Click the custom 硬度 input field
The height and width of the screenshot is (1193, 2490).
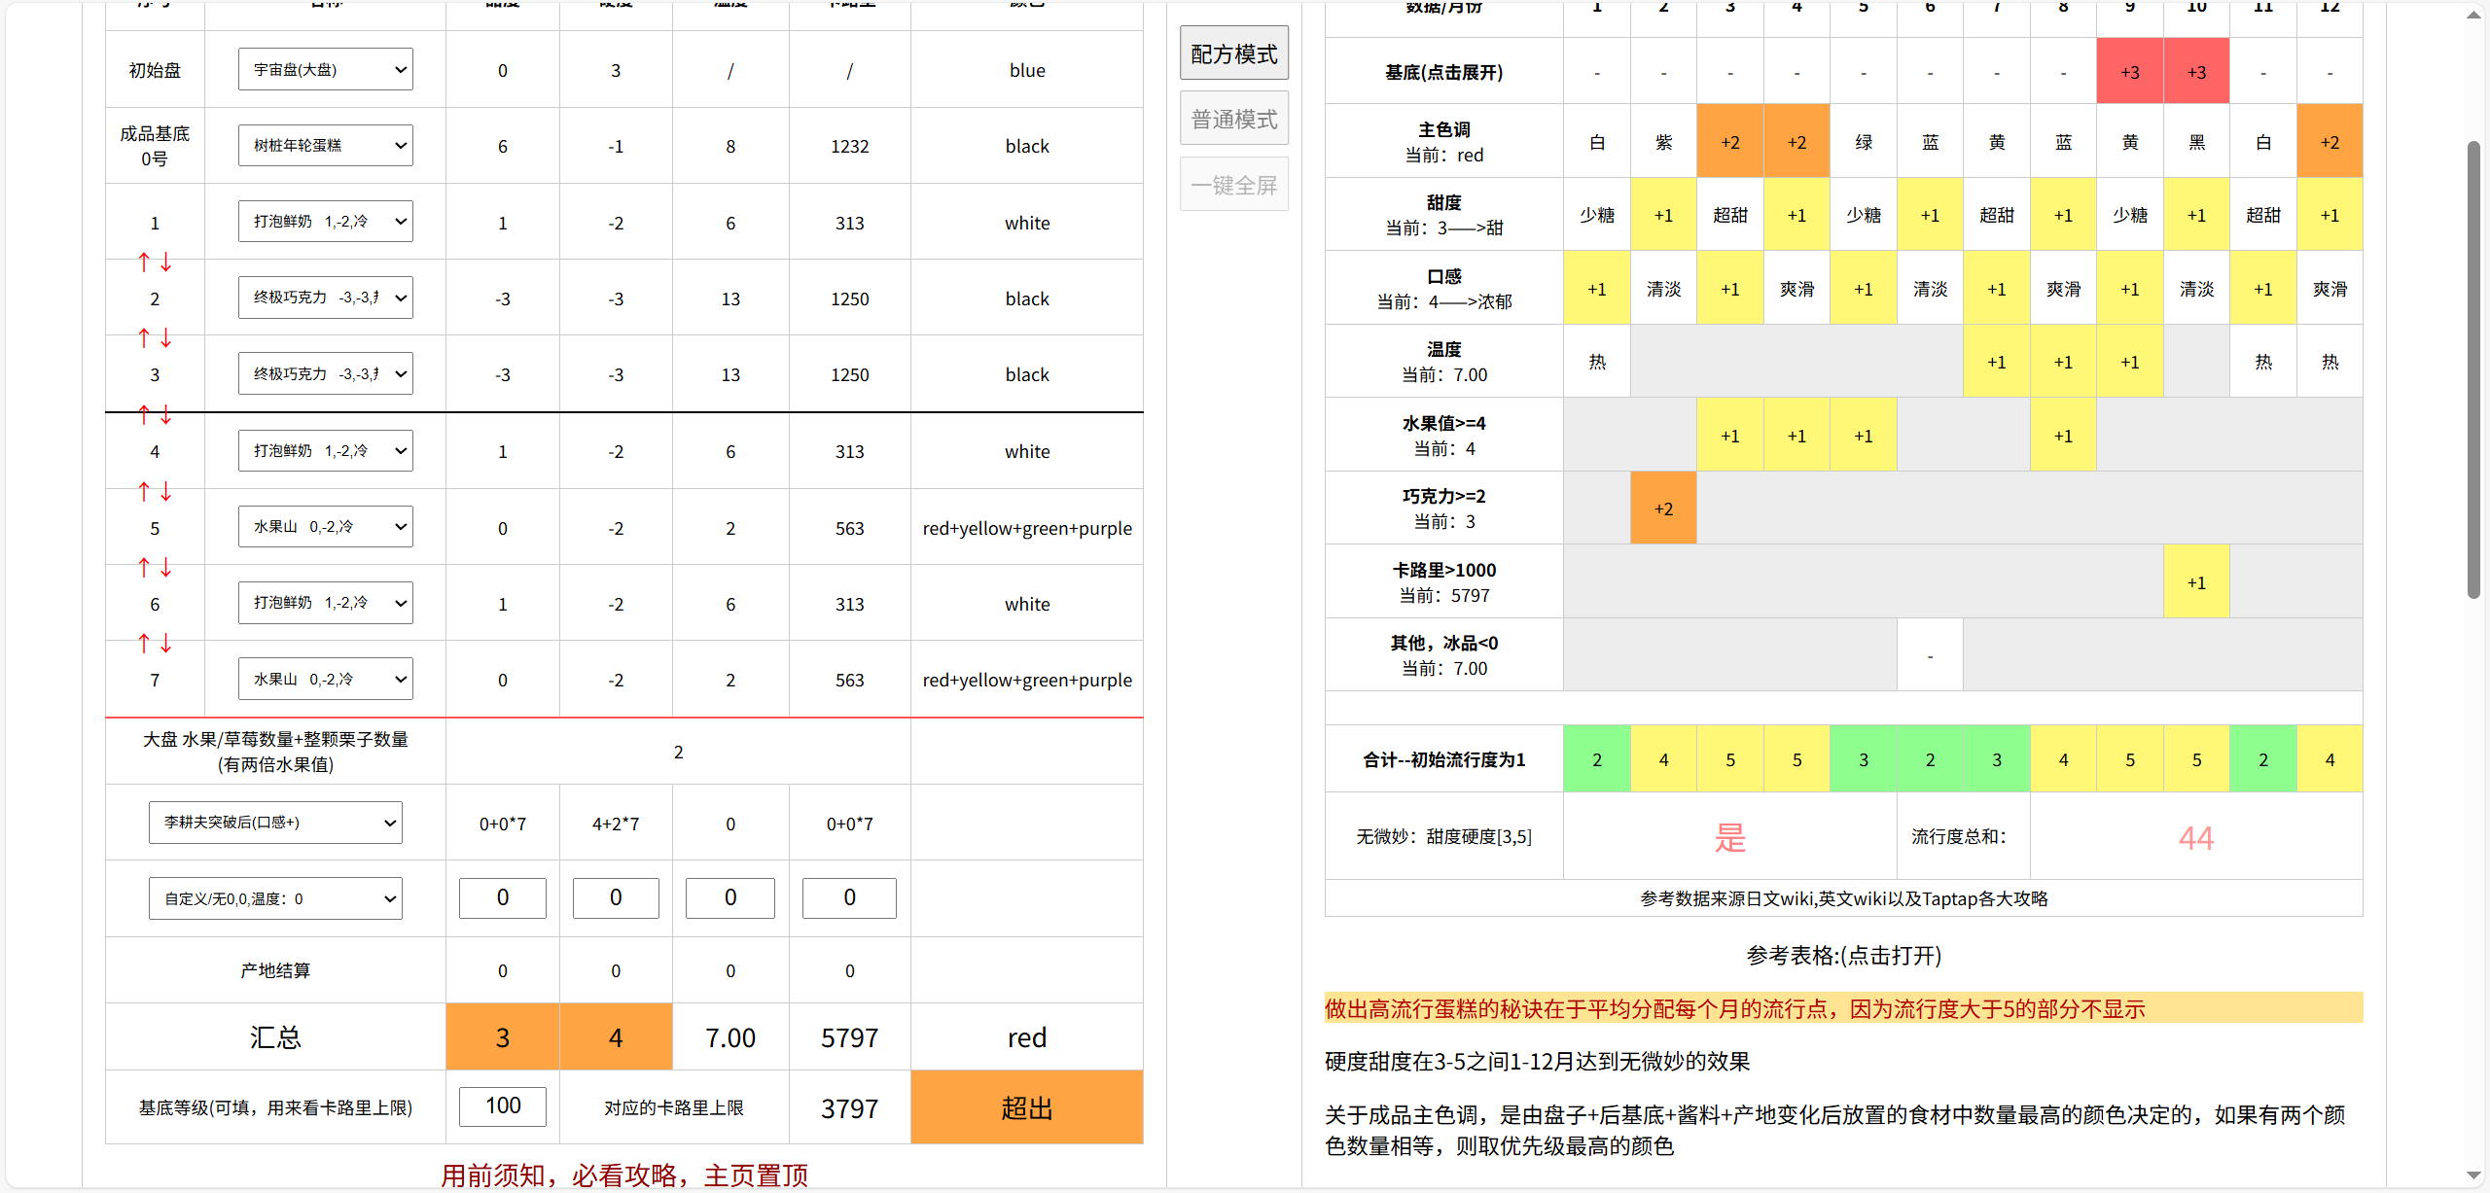(x=616, y=897)
